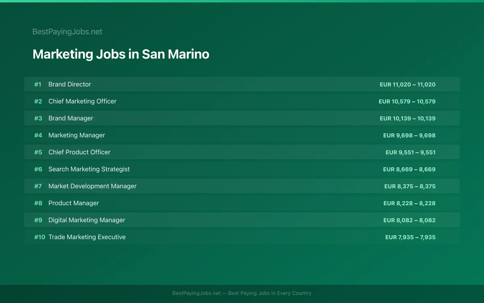Click the #4 rank number
This screenshot has height=303, width=484.
(38, 135)
